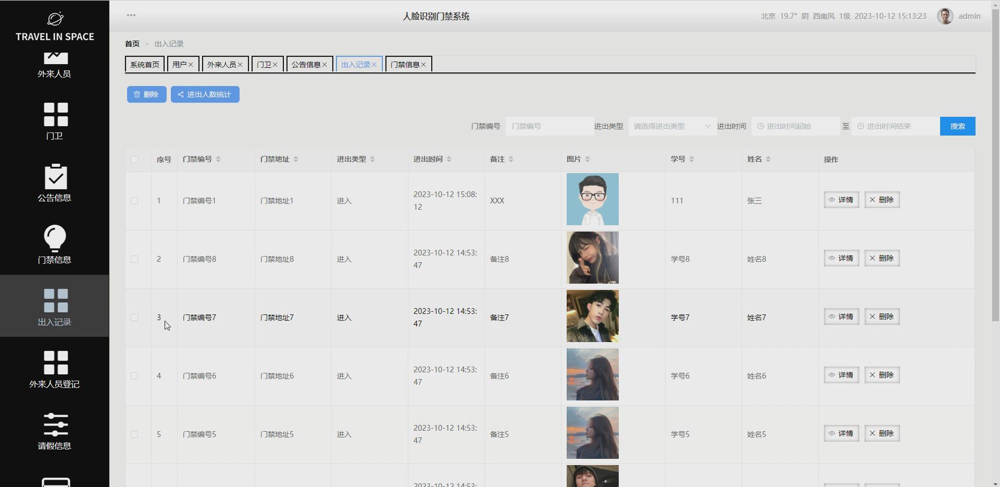
Task: Check the row 5 门禁编号5 checkbox
Action: tap(134, 434)
